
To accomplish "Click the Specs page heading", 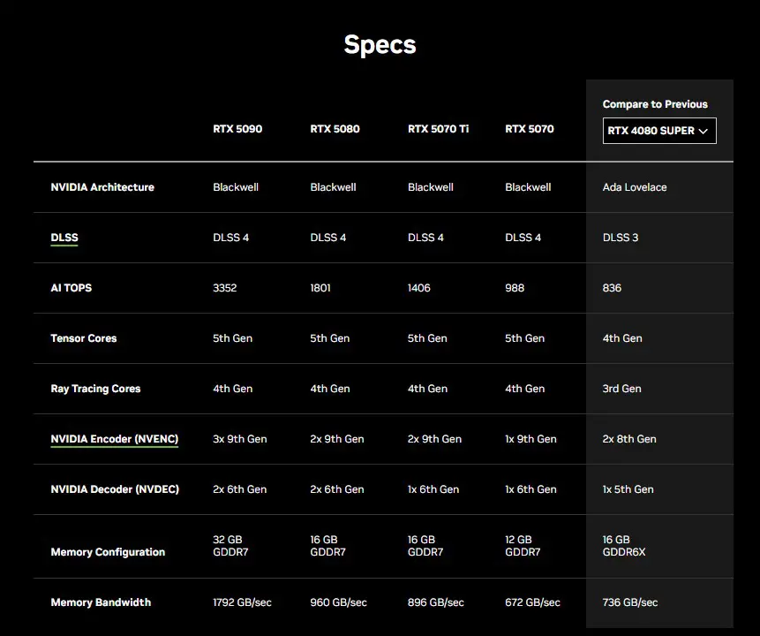I will click(380, 45).
